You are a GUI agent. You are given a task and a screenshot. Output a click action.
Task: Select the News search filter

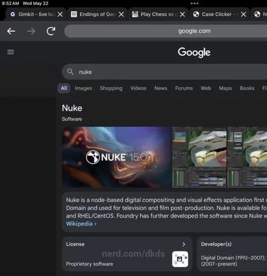click(161, 88)
